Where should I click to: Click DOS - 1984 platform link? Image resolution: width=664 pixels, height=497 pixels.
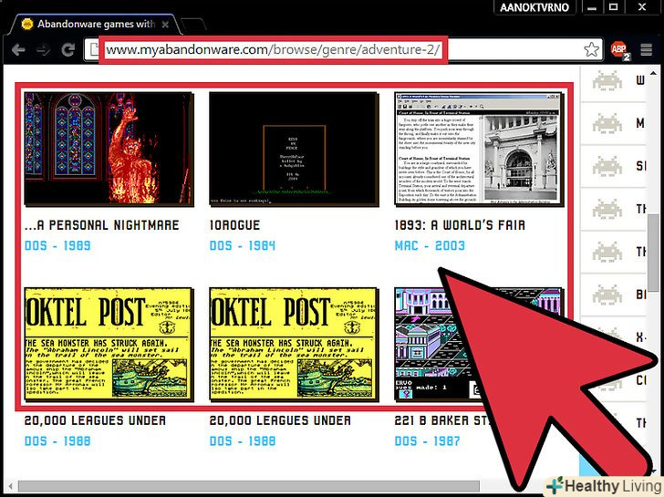pyautogui.click(x=243, y=245)
